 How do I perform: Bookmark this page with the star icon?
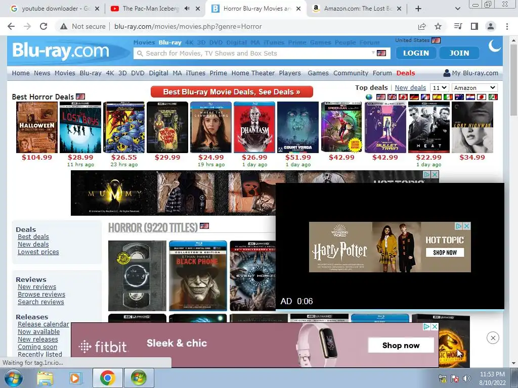438,26
